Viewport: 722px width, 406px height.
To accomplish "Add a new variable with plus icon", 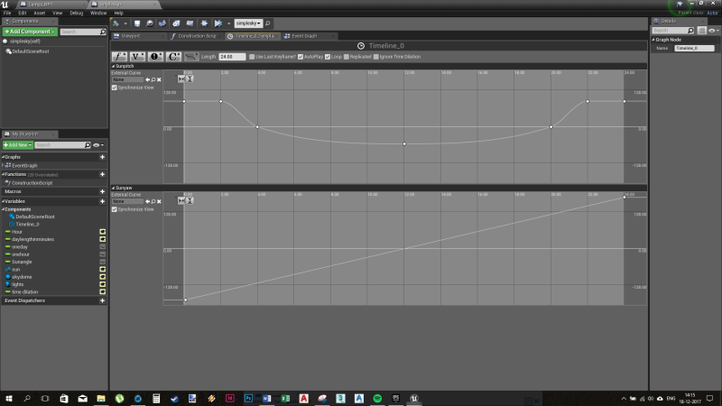I will click(102, 201).
